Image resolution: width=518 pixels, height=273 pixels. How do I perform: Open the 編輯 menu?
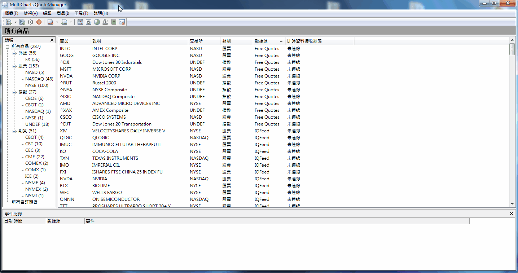(47, 13)
